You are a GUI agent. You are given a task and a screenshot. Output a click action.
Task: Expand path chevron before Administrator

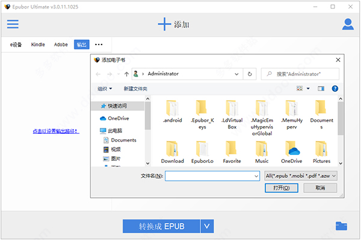(143, 74)
